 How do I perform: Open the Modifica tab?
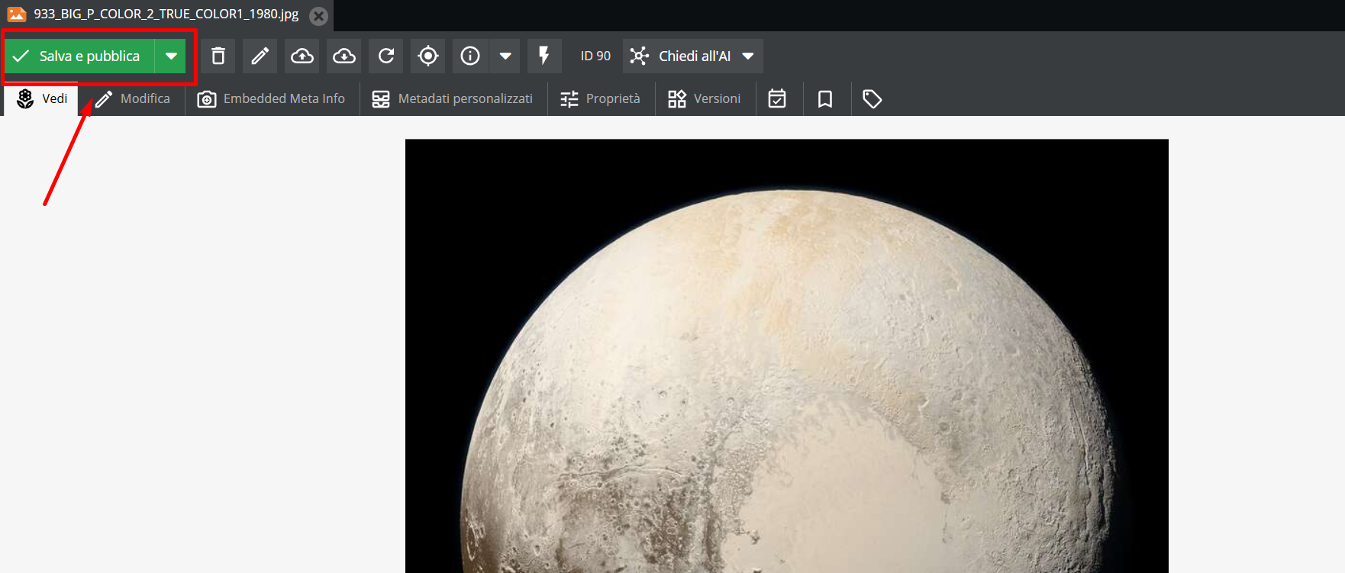(132, 99)
